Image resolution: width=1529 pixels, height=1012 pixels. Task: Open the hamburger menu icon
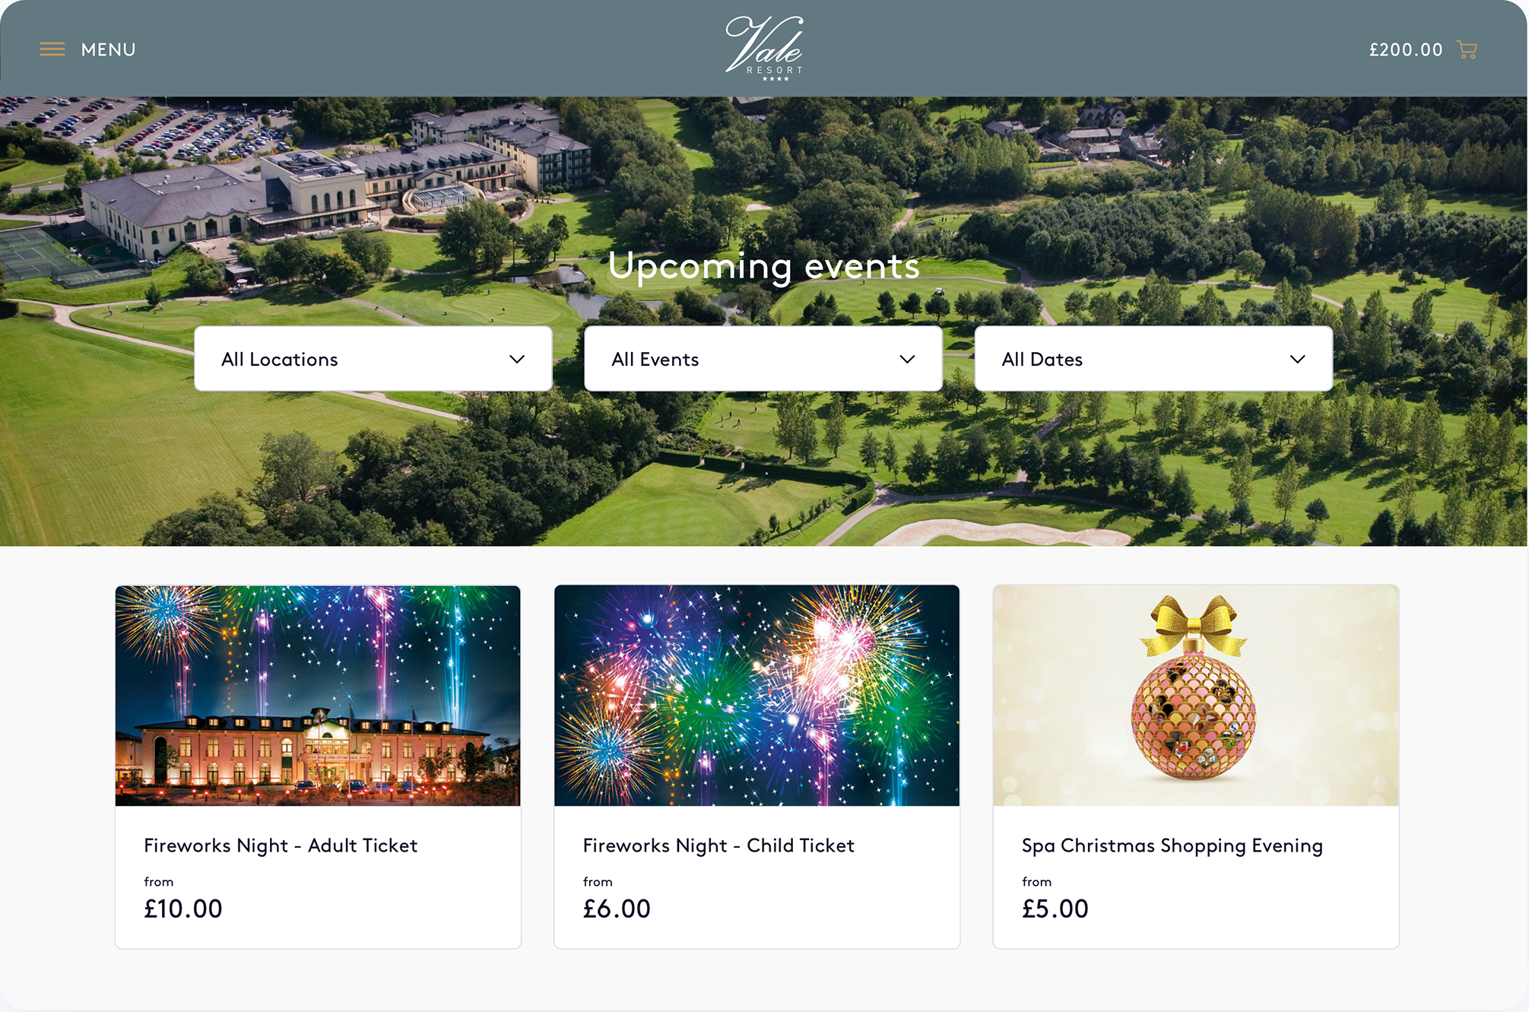52,49
